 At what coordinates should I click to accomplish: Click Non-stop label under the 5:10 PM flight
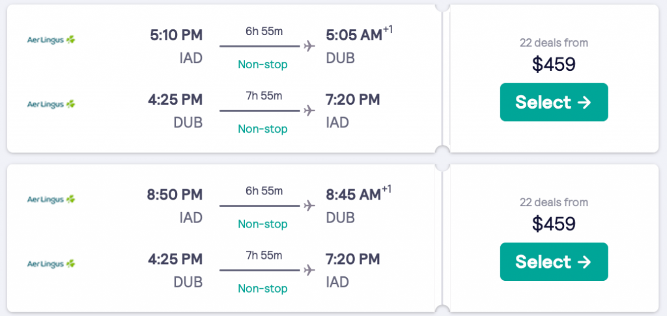pos(263,64)
